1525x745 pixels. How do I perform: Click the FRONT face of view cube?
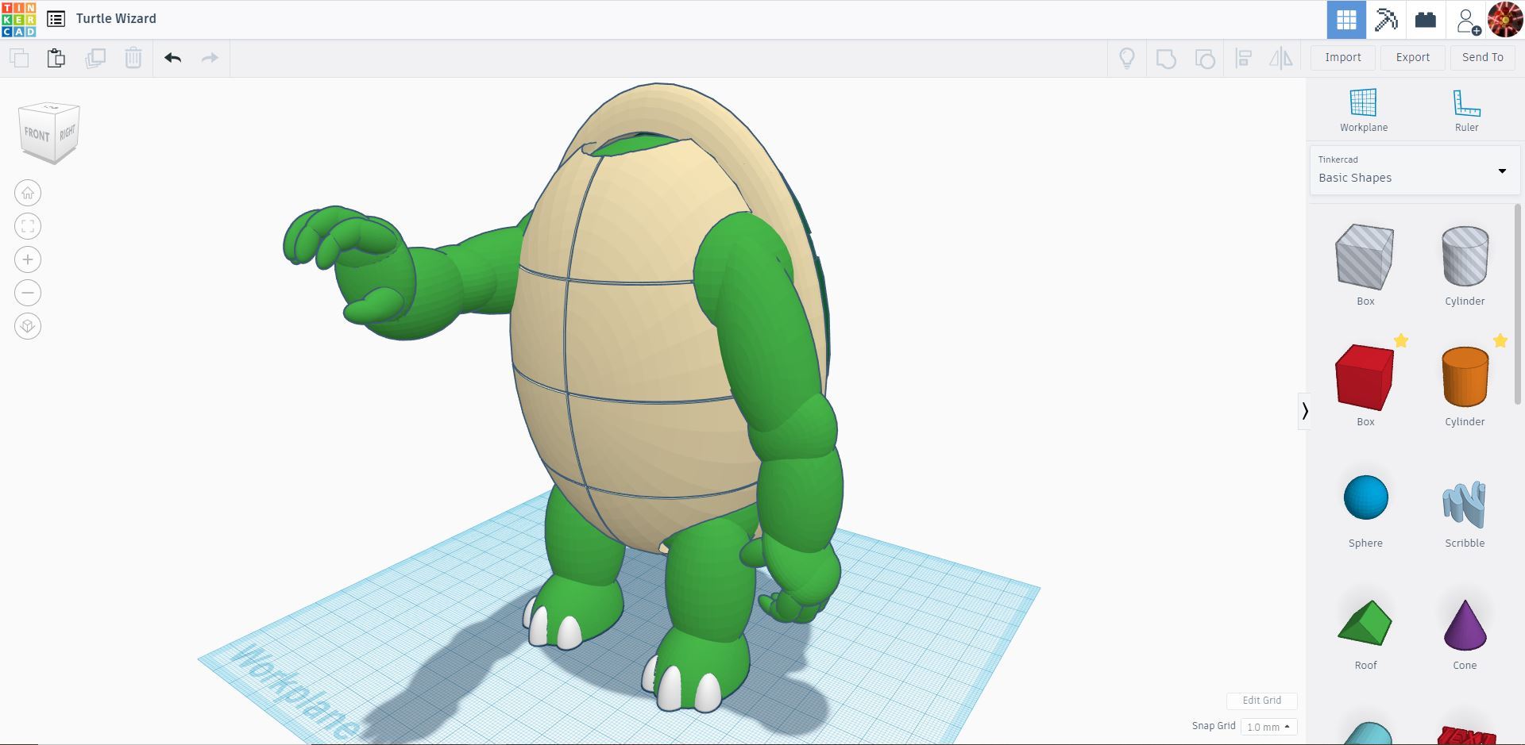coord(37,133)
